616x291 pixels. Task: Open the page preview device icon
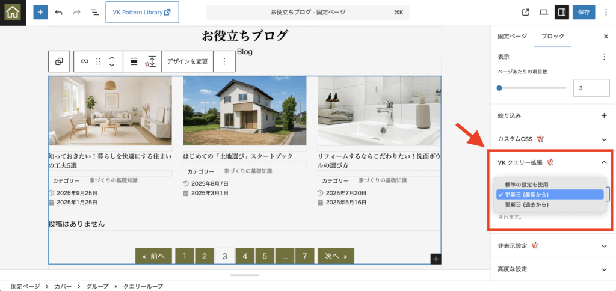coord(543,12)
